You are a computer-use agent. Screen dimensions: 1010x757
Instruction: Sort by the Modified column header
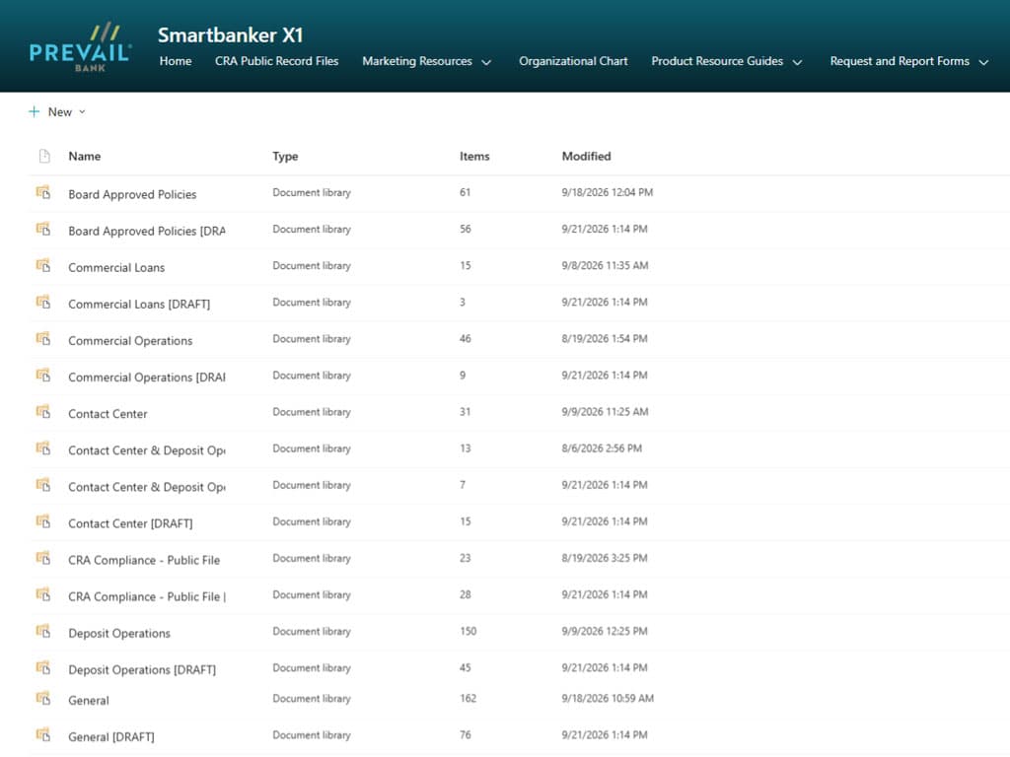click(x=586, y=156)
